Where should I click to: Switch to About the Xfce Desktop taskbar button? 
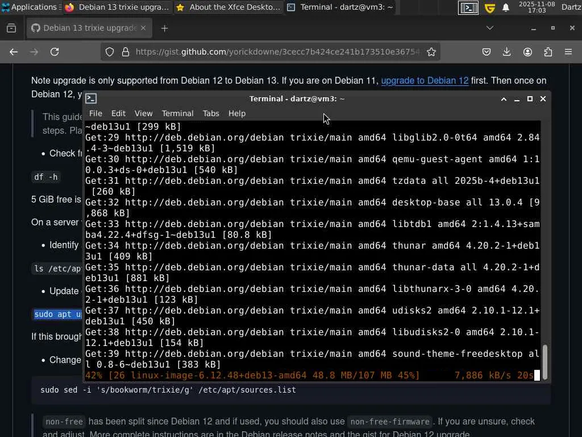[x=228, y=7]
